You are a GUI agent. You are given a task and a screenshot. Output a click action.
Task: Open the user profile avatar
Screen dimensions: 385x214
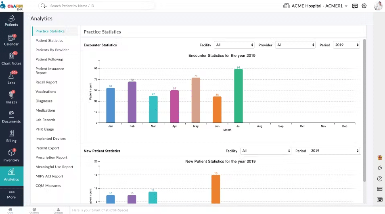pos(378,6)
